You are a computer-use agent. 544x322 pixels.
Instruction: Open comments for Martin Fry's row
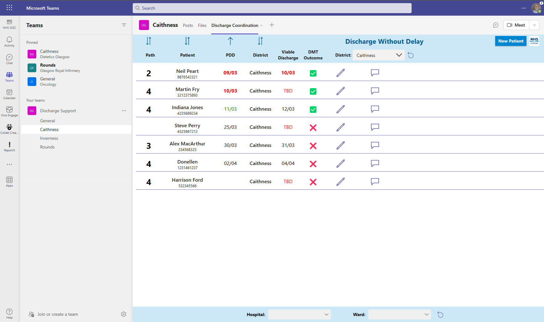(375, 91)
